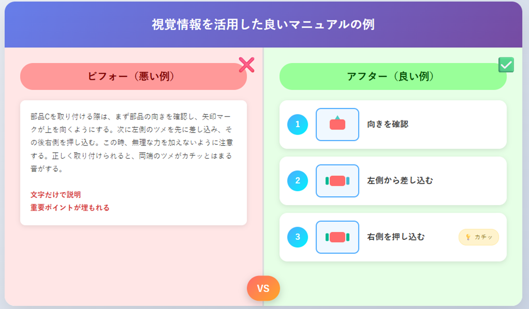This screenshot has height=309, width=529.
Task: Click the left-side insertion illustration
Action: [x=338, y=181]
